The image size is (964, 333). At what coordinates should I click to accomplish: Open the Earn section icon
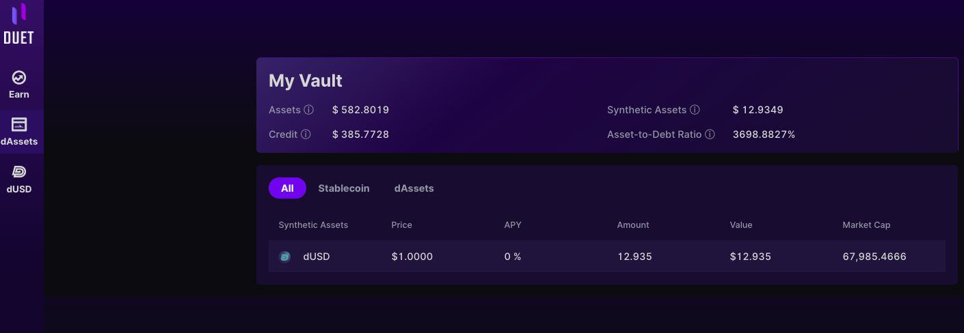[x=19, y=77]
